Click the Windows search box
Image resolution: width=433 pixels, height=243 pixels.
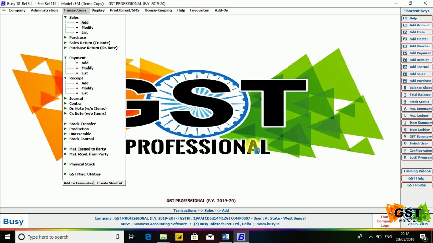(x=69, y=237)
